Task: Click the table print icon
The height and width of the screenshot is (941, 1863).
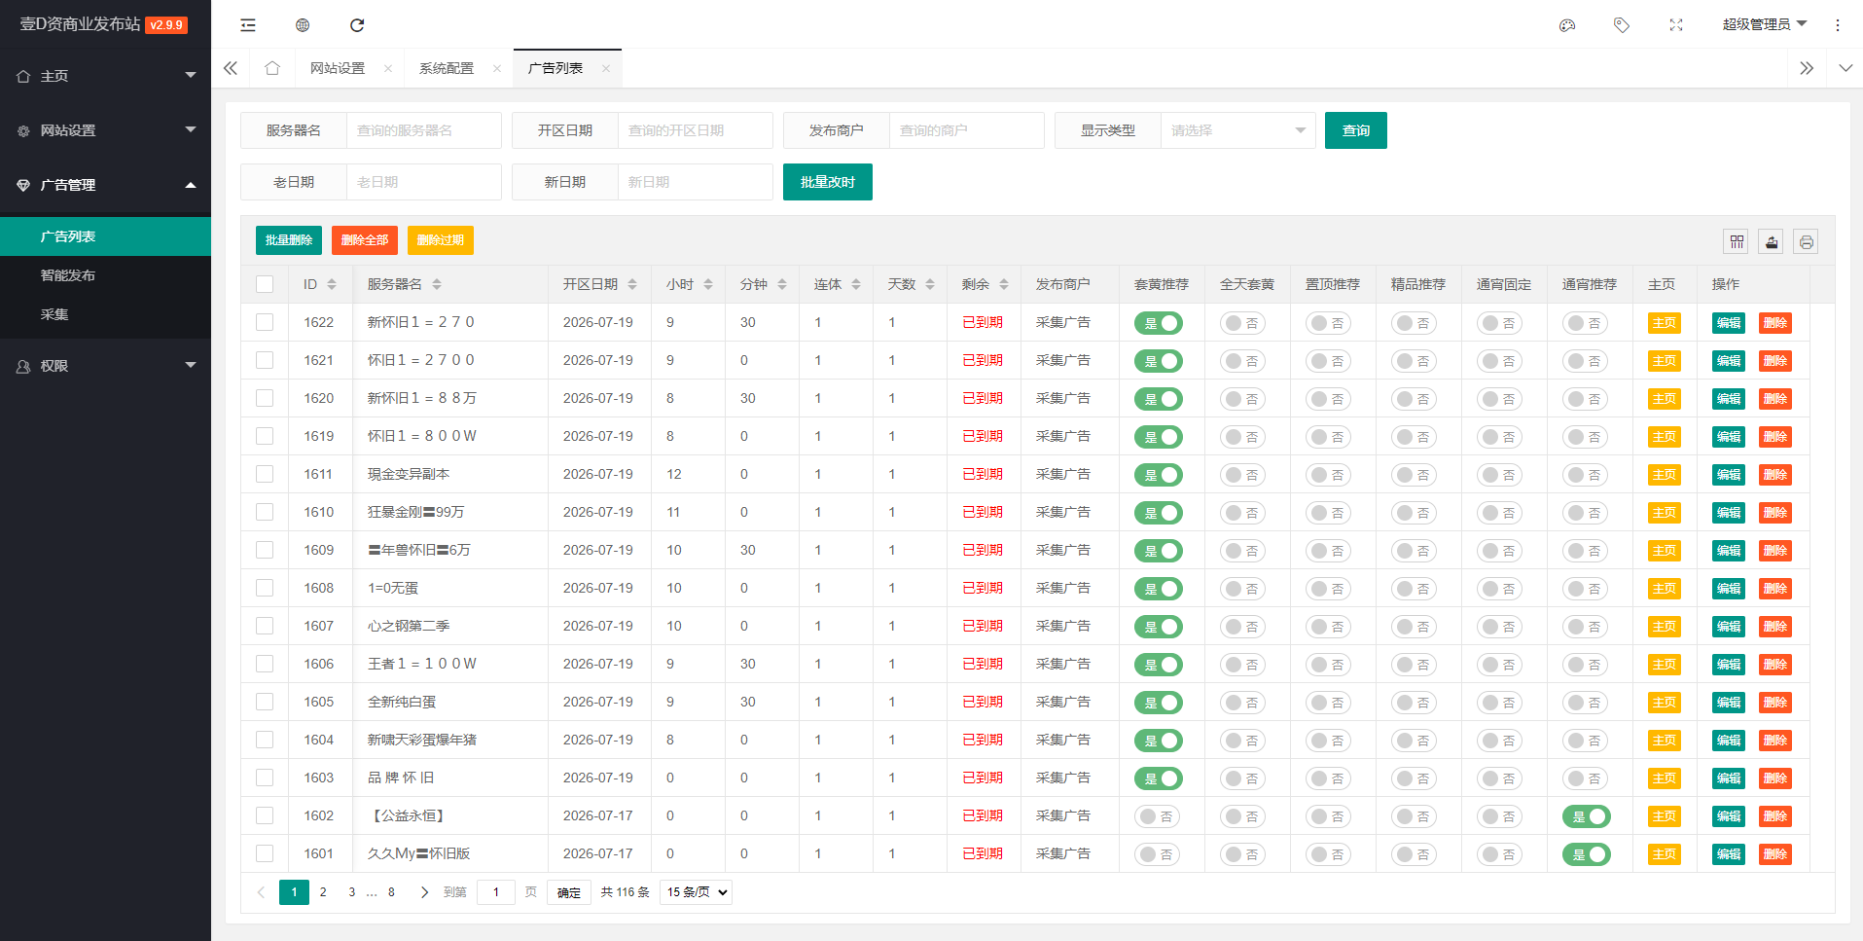Action: click(1807, 241)
